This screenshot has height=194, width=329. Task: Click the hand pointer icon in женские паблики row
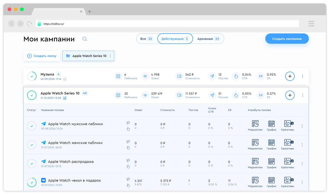pos(128,148)
